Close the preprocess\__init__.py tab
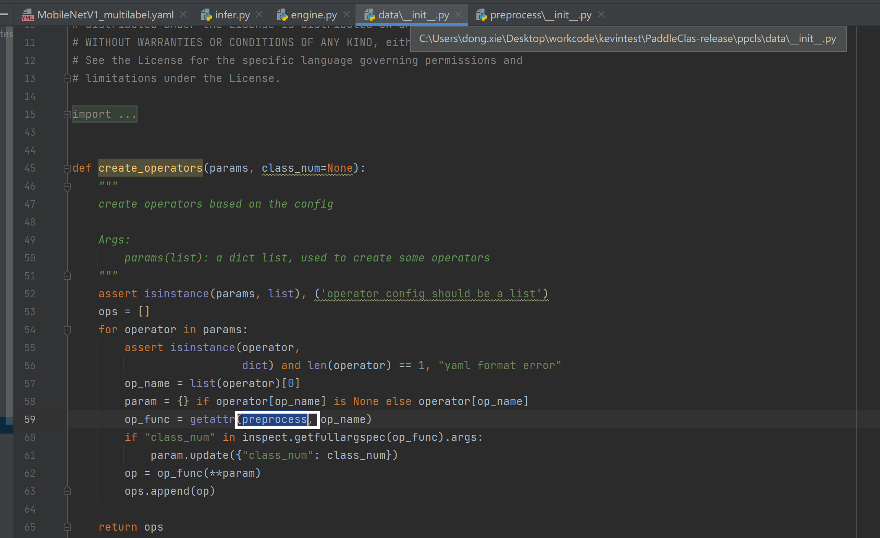Screen dimensions: 880x538 (601, 15)
